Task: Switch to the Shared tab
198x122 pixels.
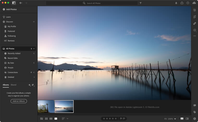Action: (14, 85)
